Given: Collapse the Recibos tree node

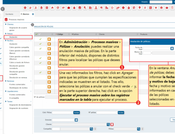Looking at the screenshot, I should 6,41.
